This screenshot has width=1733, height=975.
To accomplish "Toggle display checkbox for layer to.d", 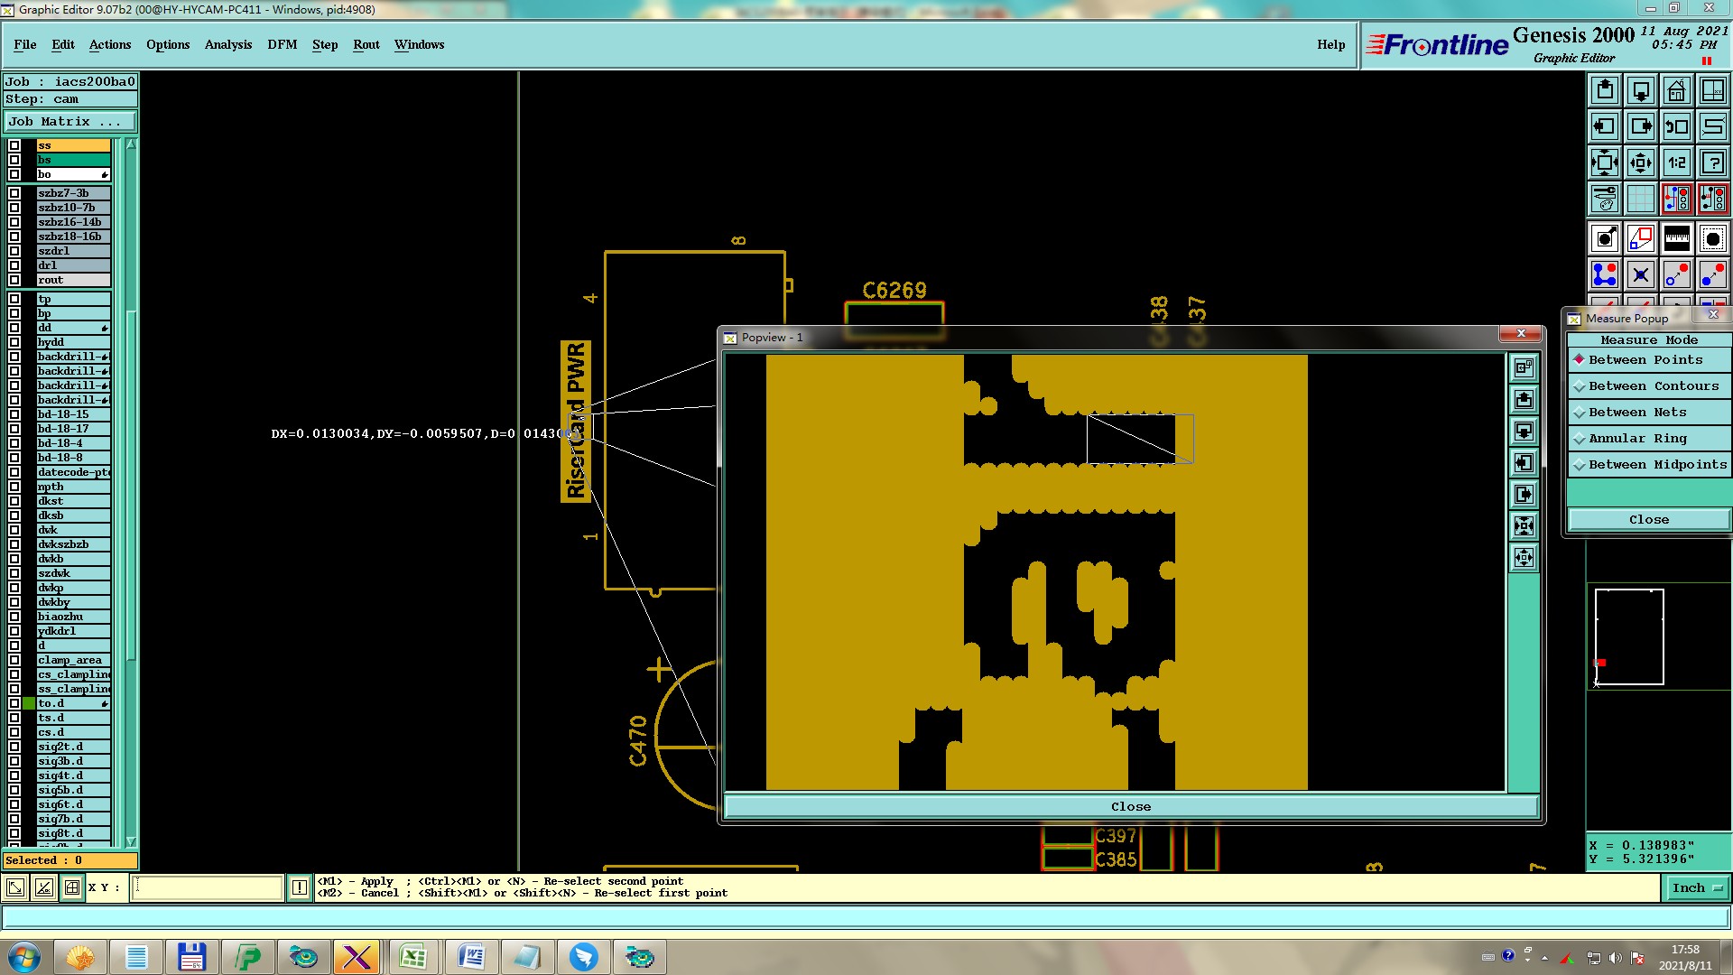I will [x=14, y=703].
